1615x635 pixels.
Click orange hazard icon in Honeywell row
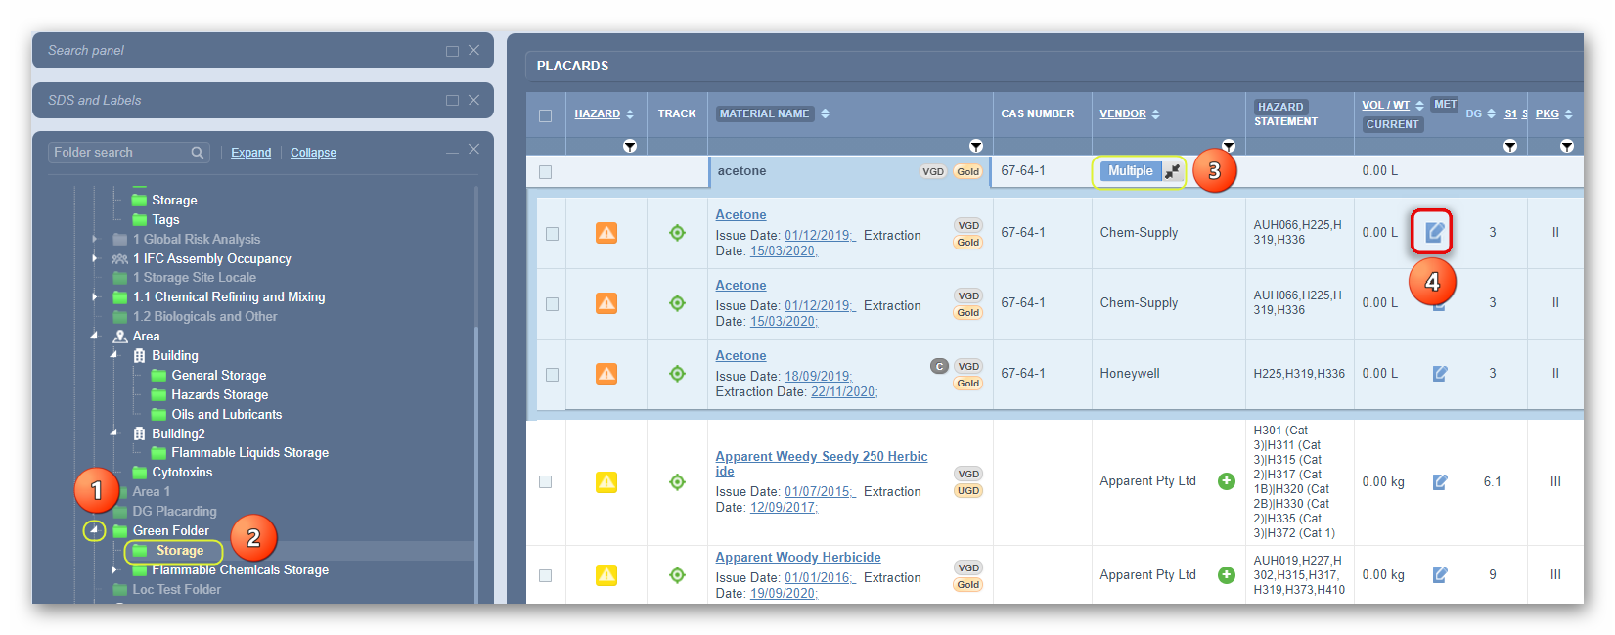click(606, 374)
